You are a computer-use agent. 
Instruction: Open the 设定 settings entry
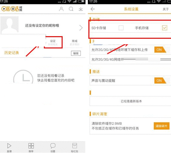pyautogui.click(x=53, y=42)
